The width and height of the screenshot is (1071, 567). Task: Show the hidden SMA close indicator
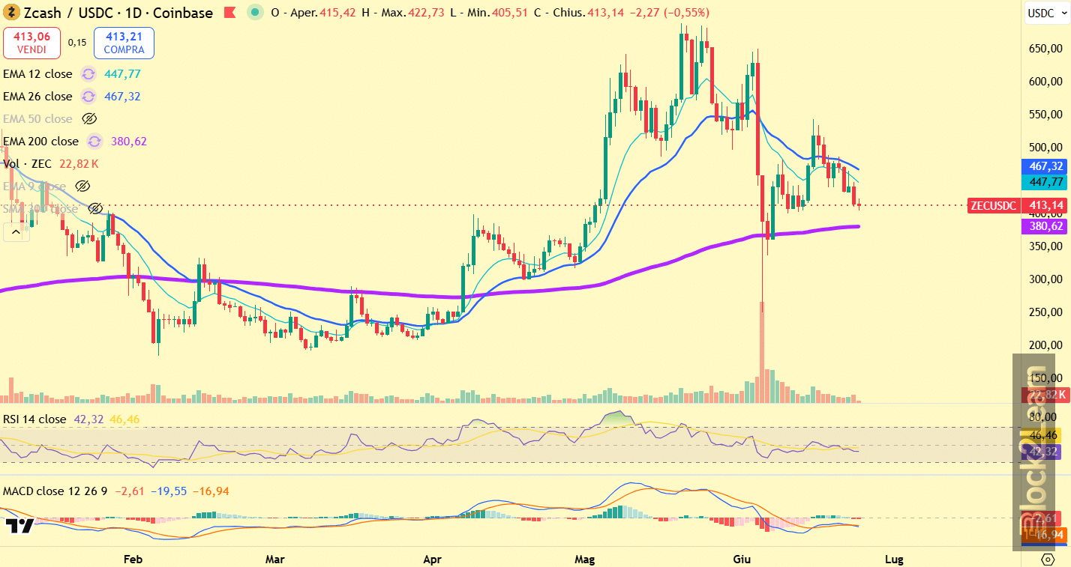click(95, 209)
